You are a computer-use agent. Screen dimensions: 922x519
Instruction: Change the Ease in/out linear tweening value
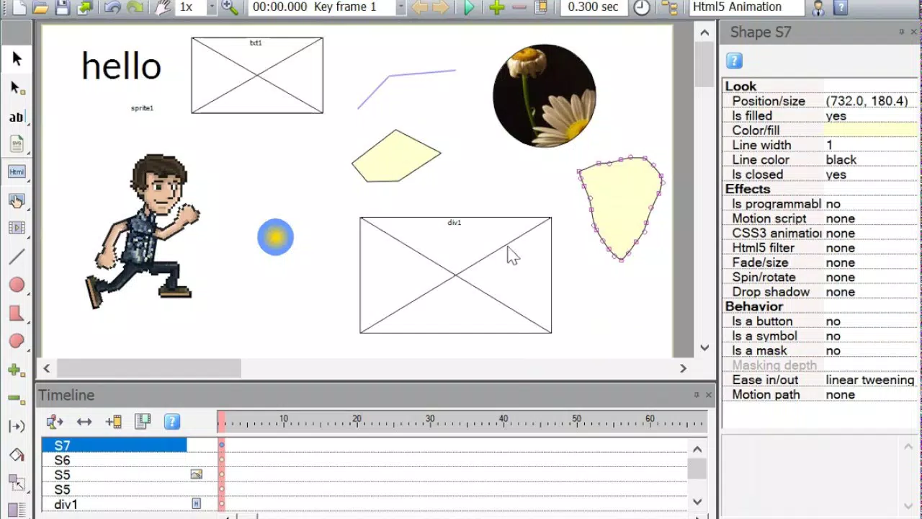coord(870,380)
